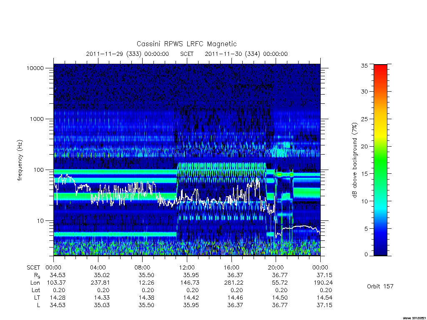Click the 16:00 time axis label
The height and width of the screenshot is (320, 427).
pos(231,268)
